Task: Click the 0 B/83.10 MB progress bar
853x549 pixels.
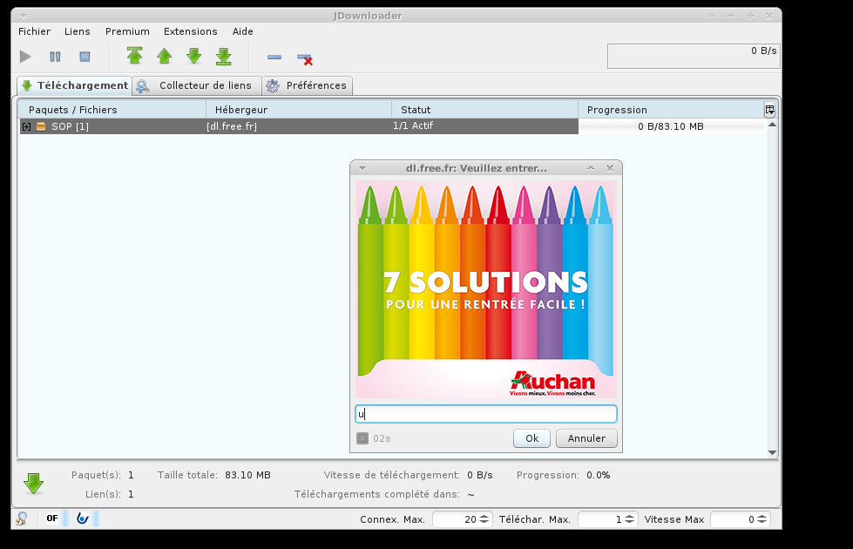Action: pos(671,126)
